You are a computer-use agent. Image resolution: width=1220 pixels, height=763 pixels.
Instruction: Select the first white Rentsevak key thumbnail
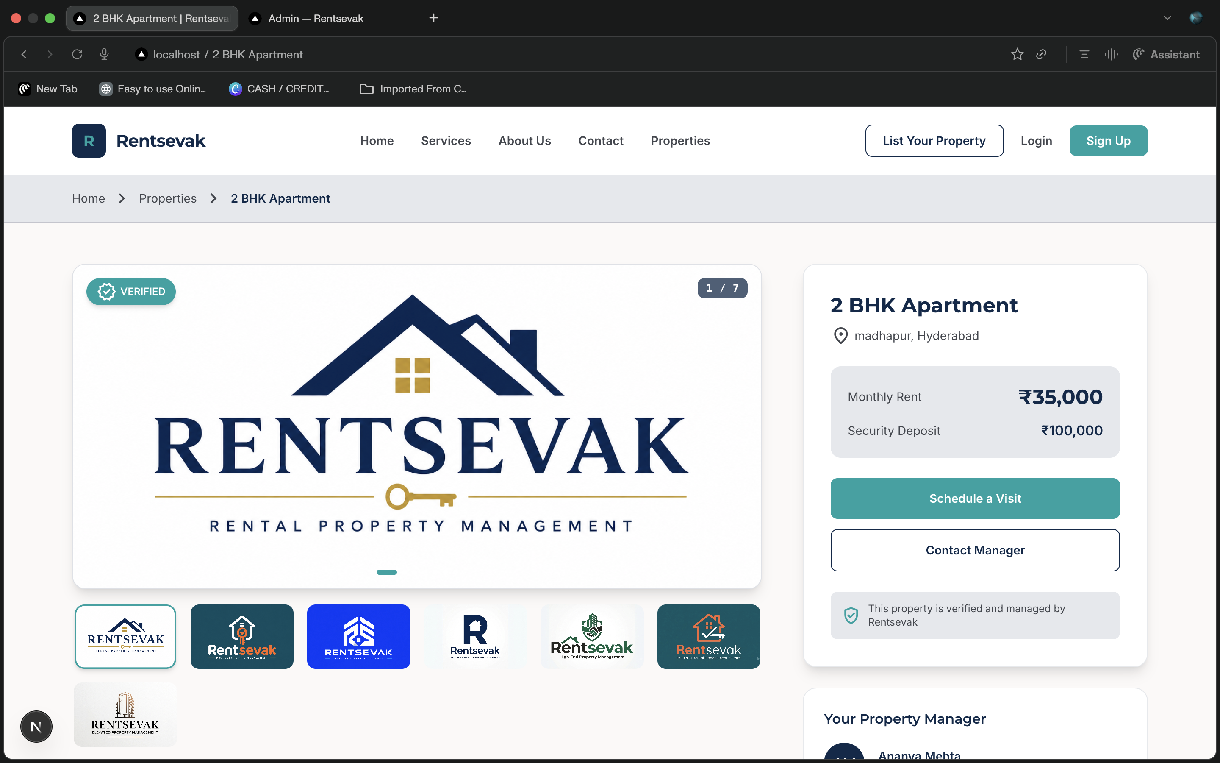[125, 636]
